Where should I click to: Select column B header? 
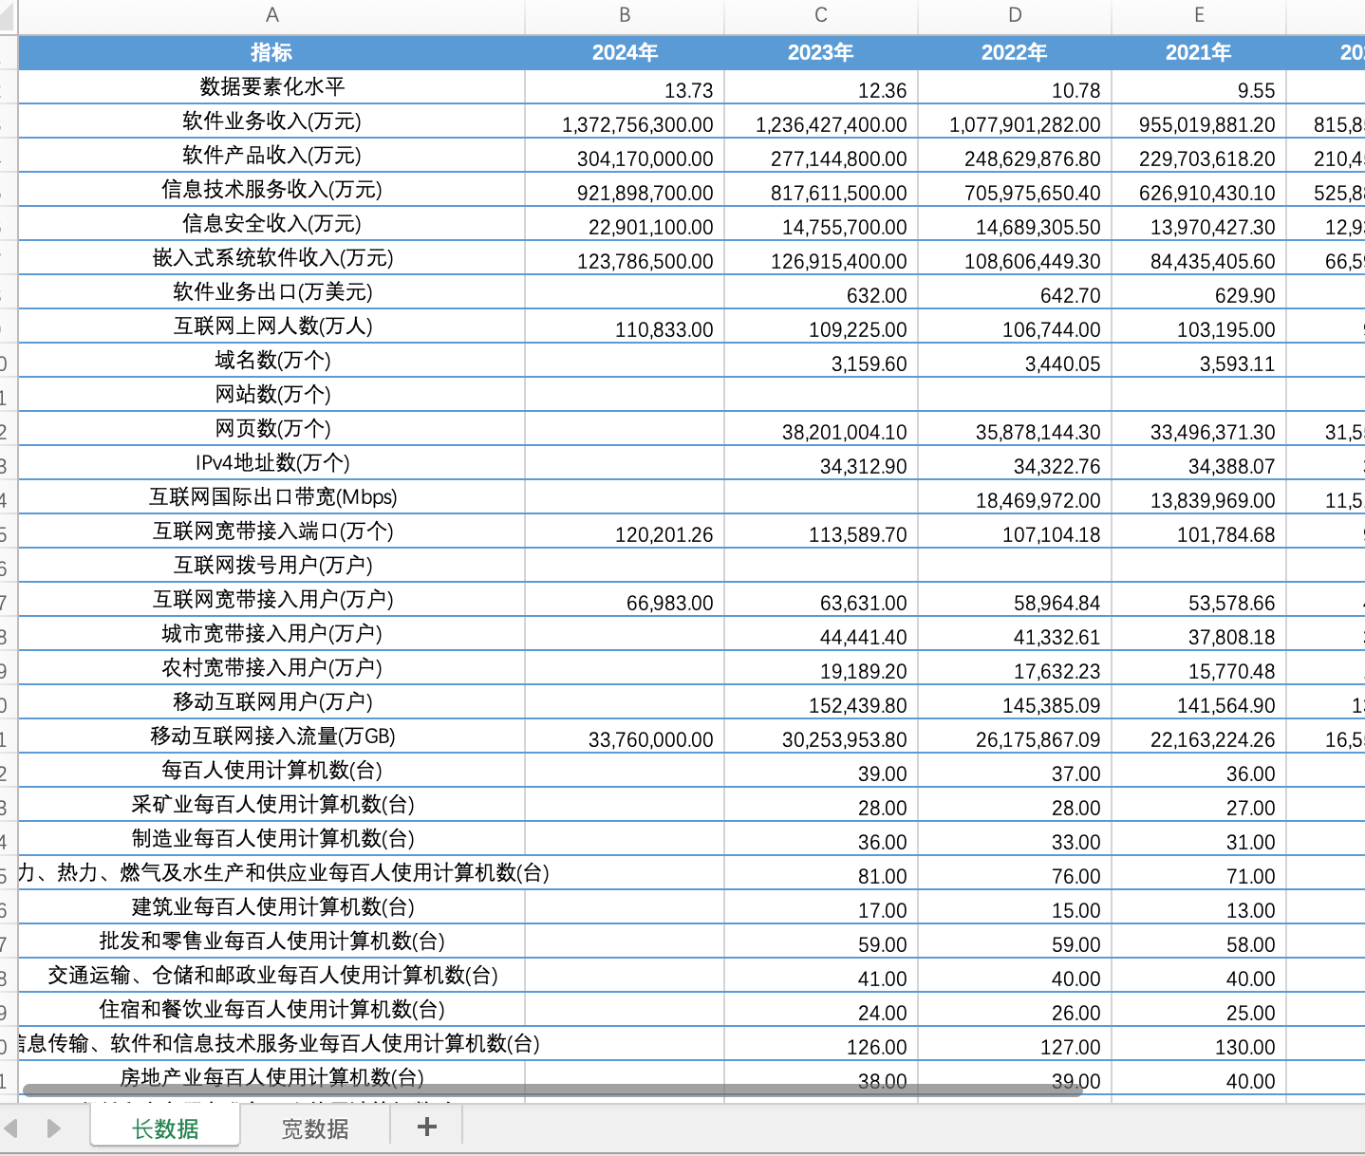tap(625, 15)
